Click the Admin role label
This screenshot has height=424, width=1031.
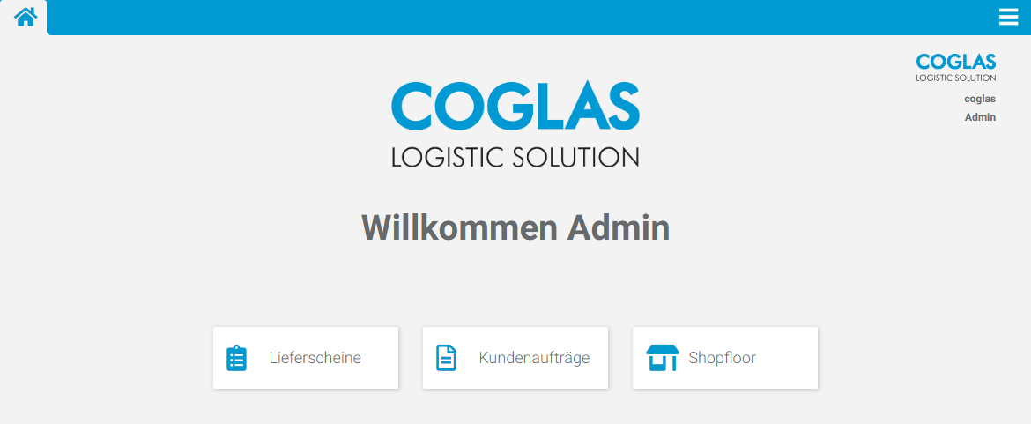click(x=981, y=117)
